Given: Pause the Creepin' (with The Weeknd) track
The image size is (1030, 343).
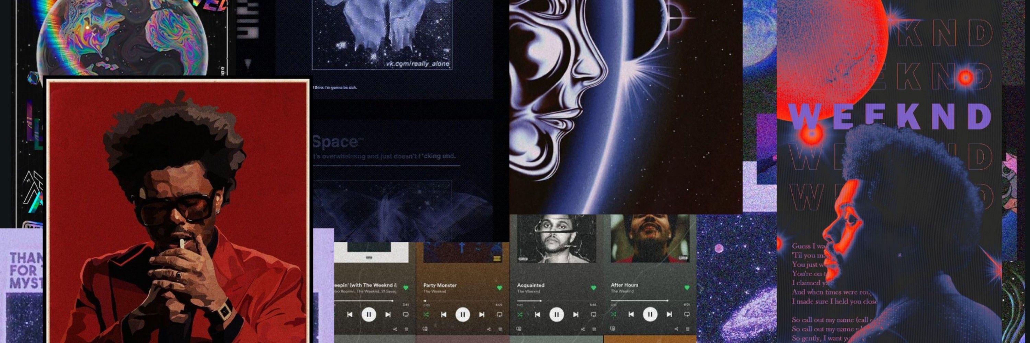Looking at the screenshot, I should point(369,314).
